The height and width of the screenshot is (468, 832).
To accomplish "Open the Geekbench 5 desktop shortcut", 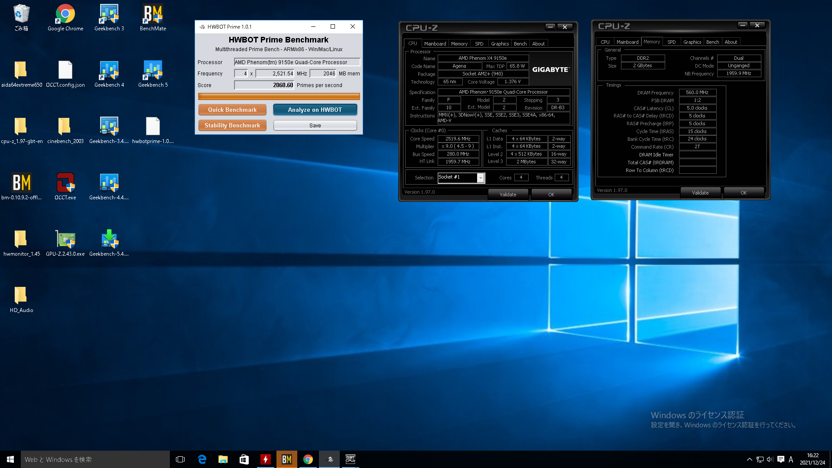I will [153, 74].
